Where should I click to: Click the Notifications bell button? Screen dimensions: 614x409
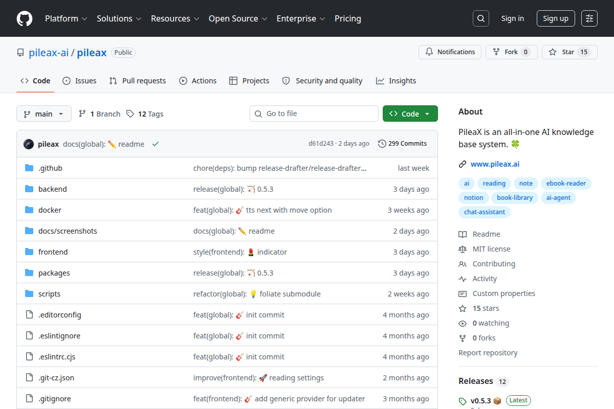pyautogui.click(x=450, y=52)
